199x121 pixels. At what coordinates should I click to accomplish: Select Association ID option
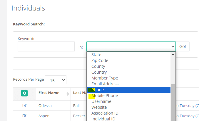104,113
